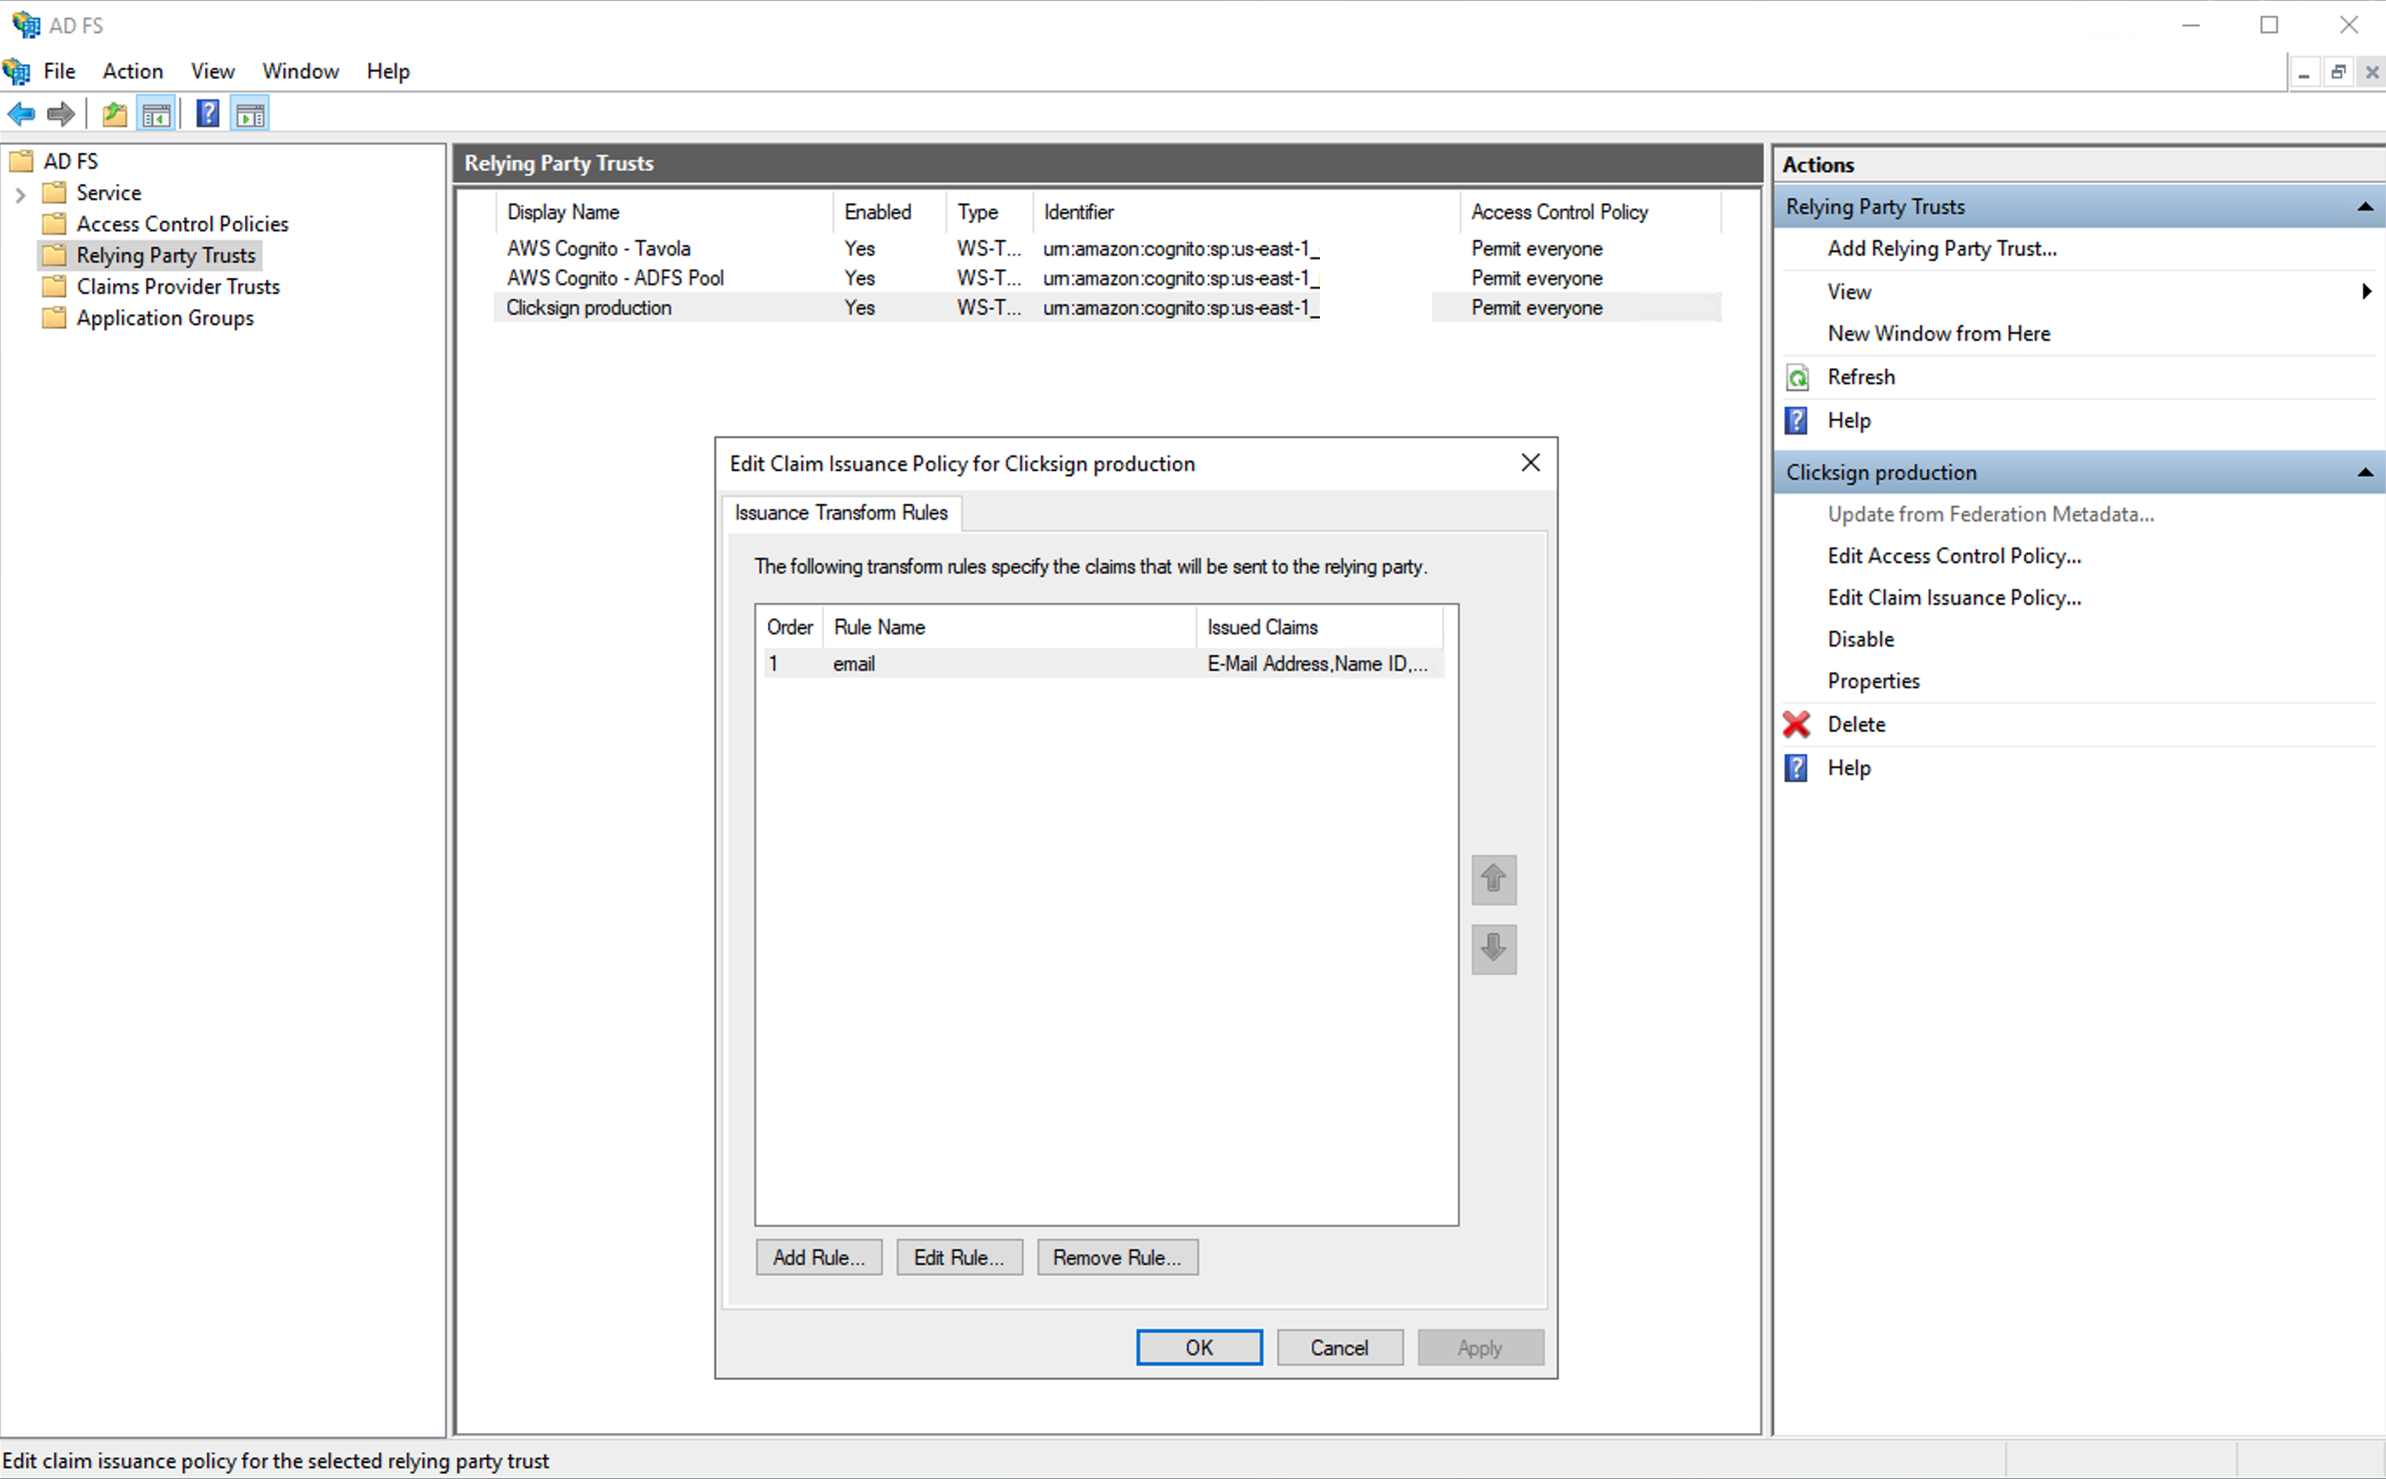Click the Access Control Policy column header
The height and width of the screenshot is (1479, 2386).
pyautogui.click(x=1590, y=212)
